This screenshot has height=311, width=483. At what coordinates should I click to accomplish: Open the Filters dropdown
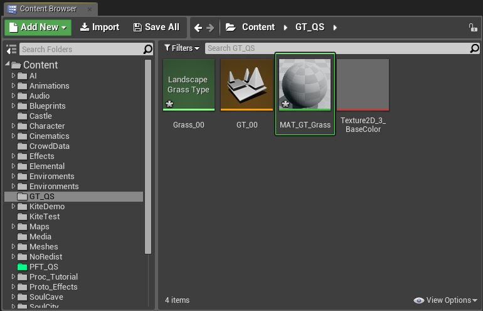pyautogui.click(x=182, y=48)
